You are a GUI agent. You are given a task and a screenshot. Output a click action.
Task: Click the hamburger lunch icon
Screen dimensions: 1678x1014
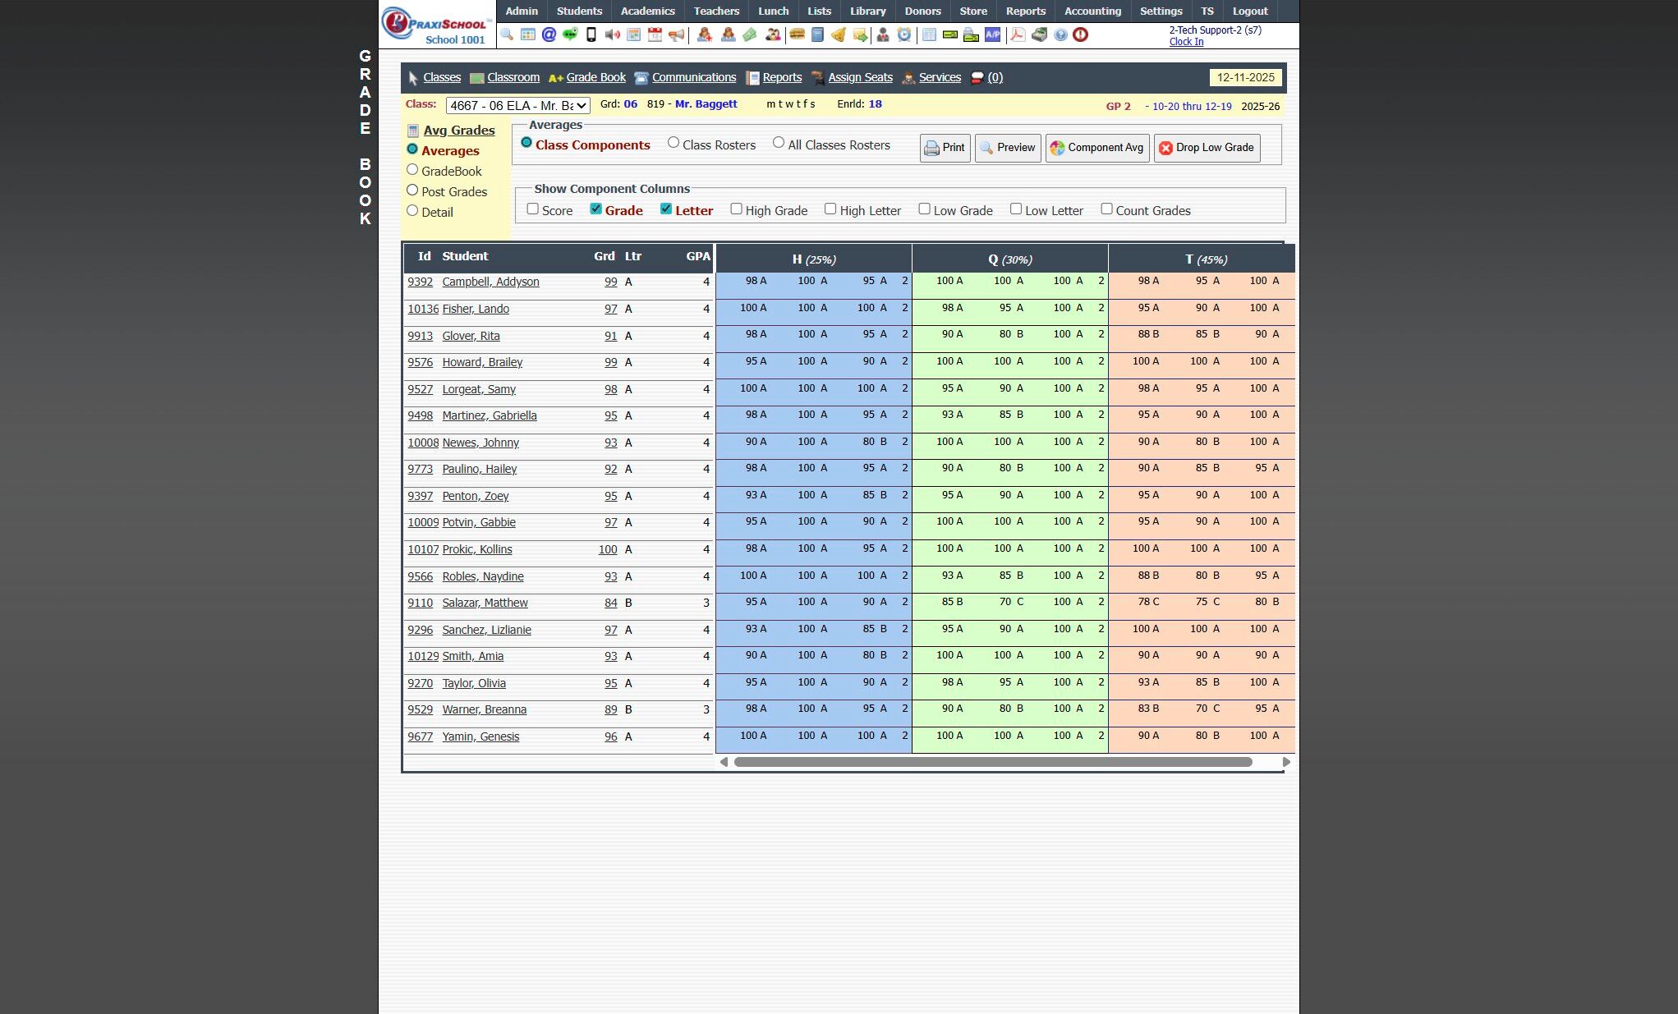[796, 34]
